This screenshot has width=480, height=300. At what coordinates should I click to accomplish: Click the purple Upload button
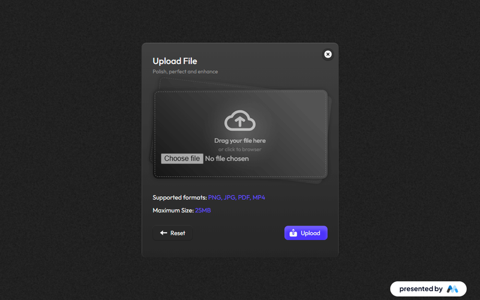(306, 233)
